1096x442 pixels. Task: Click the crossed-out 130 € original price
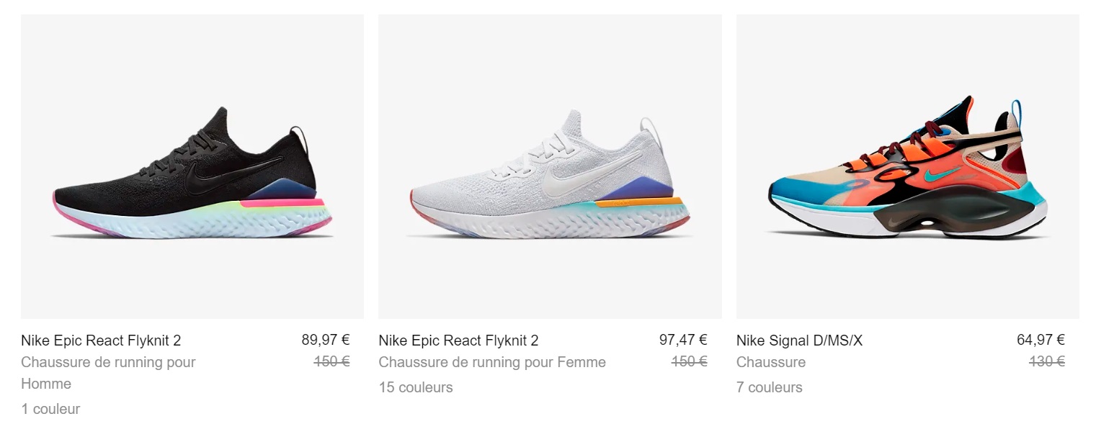click(x=1046, y=361)
